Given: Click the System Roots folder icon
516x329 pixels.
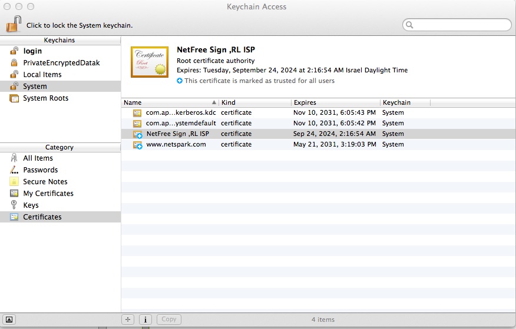Looking at the screenshot, I should (14, 98).
